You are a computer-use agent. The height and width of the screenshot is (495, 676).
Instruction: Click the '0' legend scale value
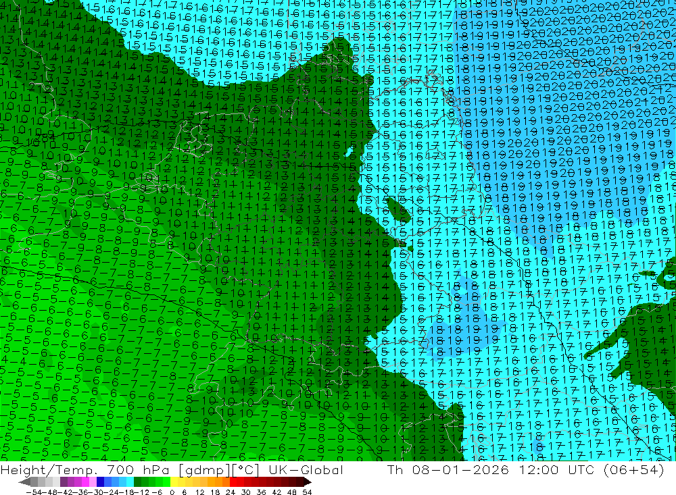[172, 492]
